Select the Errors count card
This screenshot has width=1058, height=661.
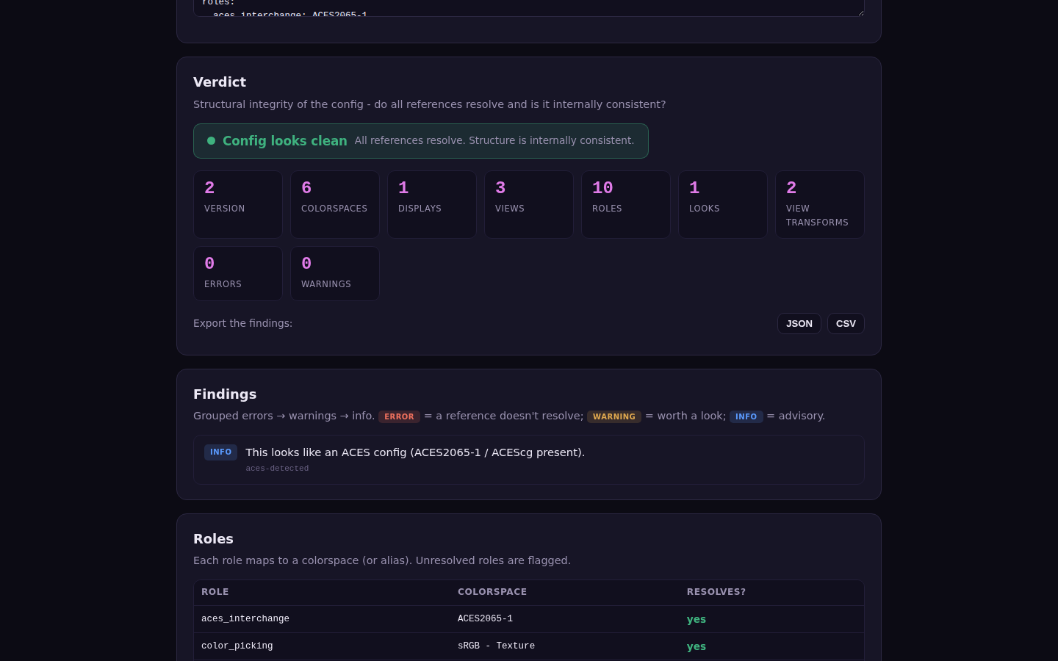238,274
